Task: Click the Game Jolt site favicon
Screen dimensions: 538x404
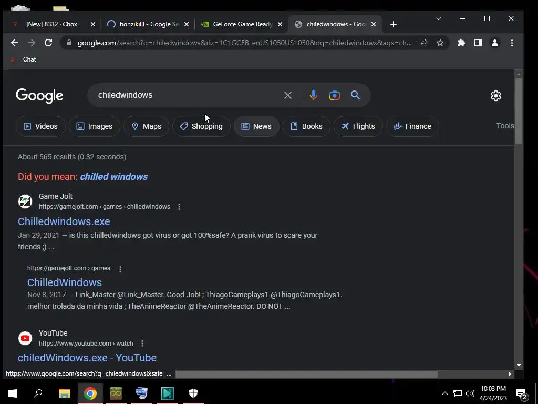Action: pyautogui.click(x=25, y=201)
